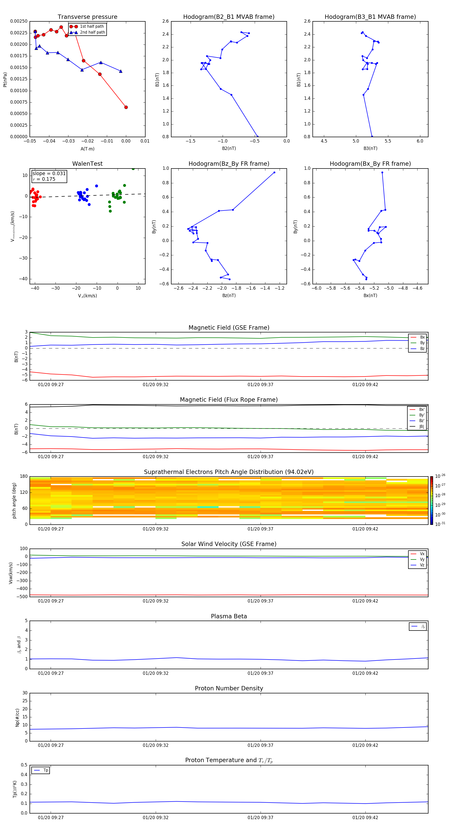The image size is (458, 840).
Task: Click 'pitch angle (deg)' y-axis label
Action: click(14, 500)
